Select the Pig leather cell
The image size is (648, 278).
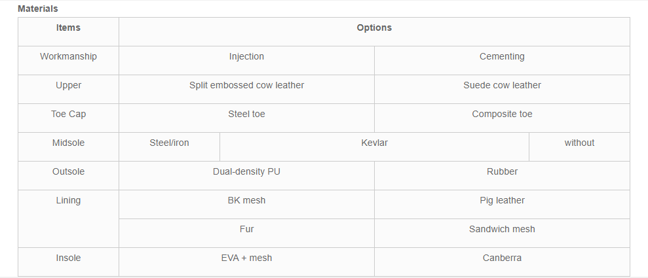(502, 205)
